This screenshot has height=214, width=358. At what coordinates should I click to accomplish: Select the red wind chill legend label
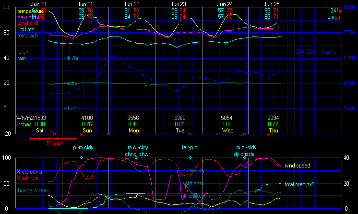coord(28,23)
